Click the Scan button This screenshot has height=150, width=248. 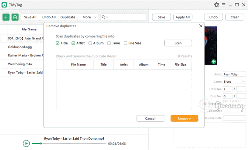pos(178,43)
